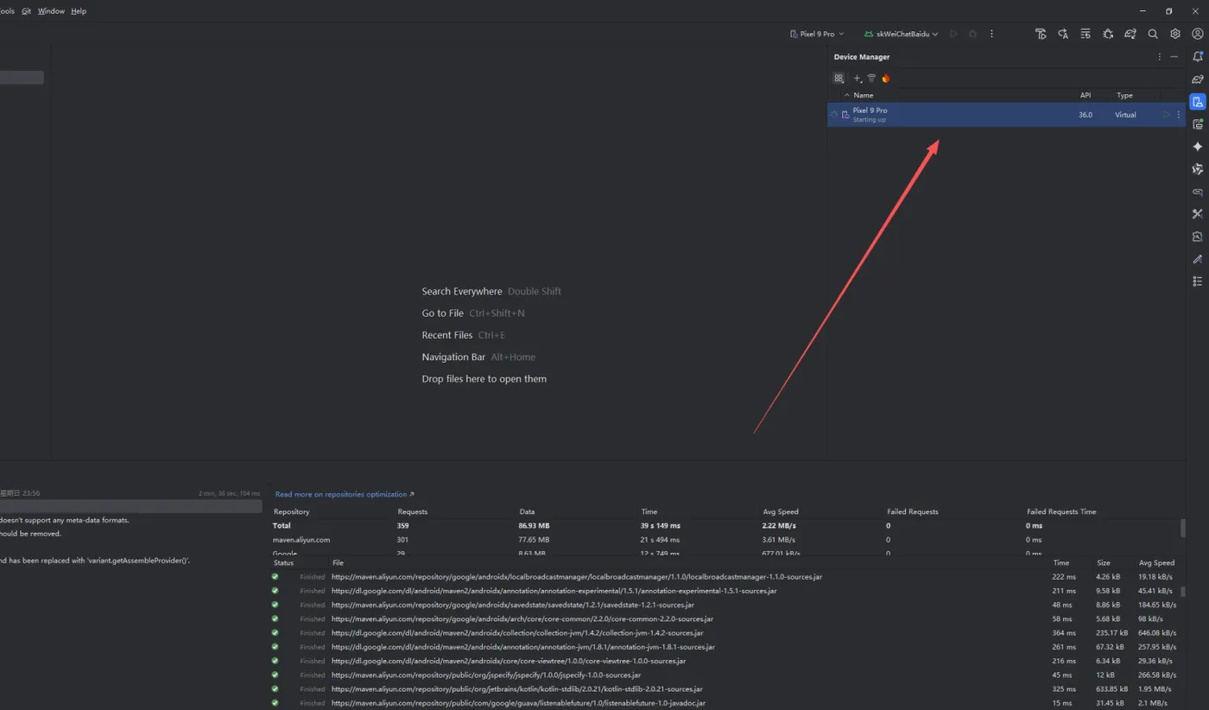Image resolution: width=1209 pixels, height=710 pixels.
Task: Open Read more on repositories optimization link
Action: coord(345,494)
